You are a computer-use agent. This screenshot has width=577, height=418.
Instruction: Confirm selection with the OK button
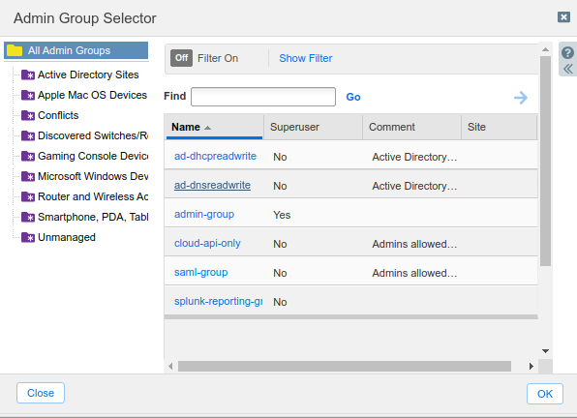coord(545,394)
